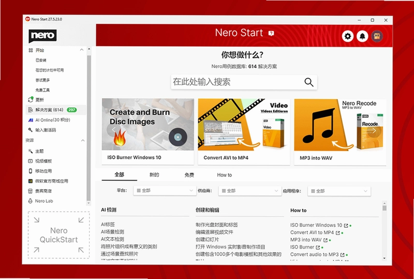Open settings with the gear icon
The width and height of the screenshot is (414, 279).
pos(348,36)
